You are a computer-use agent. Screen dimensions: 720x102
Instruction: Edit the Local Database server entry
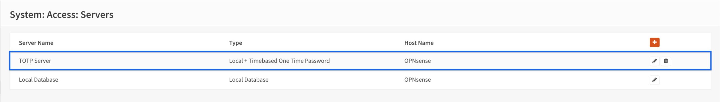click(654, 80)
